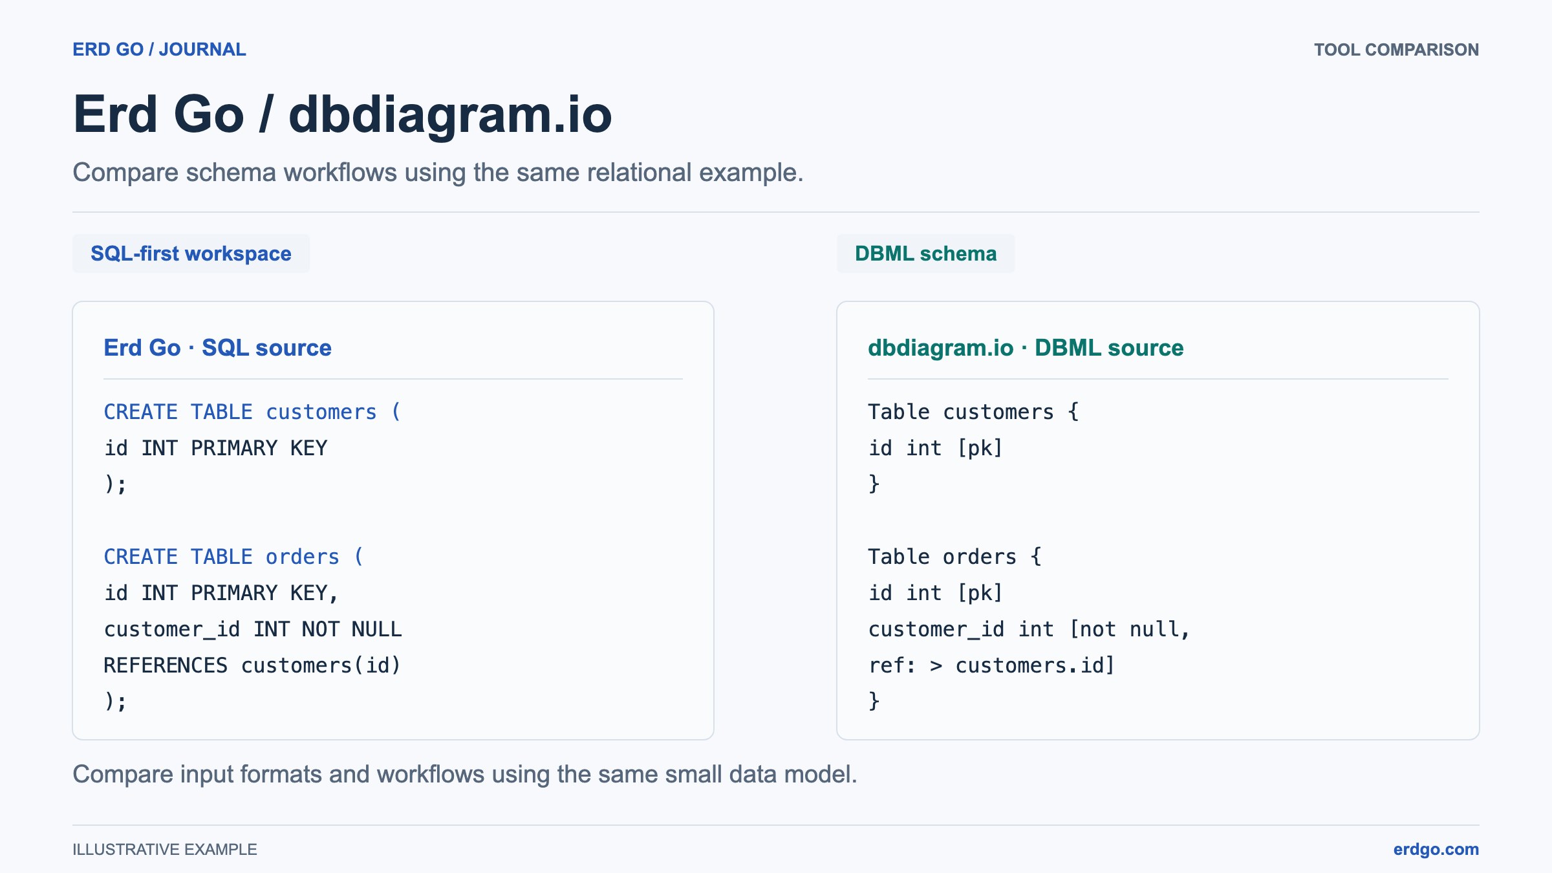The image size is (1552, 873).
Task: Select the SQL-first workspace tag
Action: pos(191,253)
